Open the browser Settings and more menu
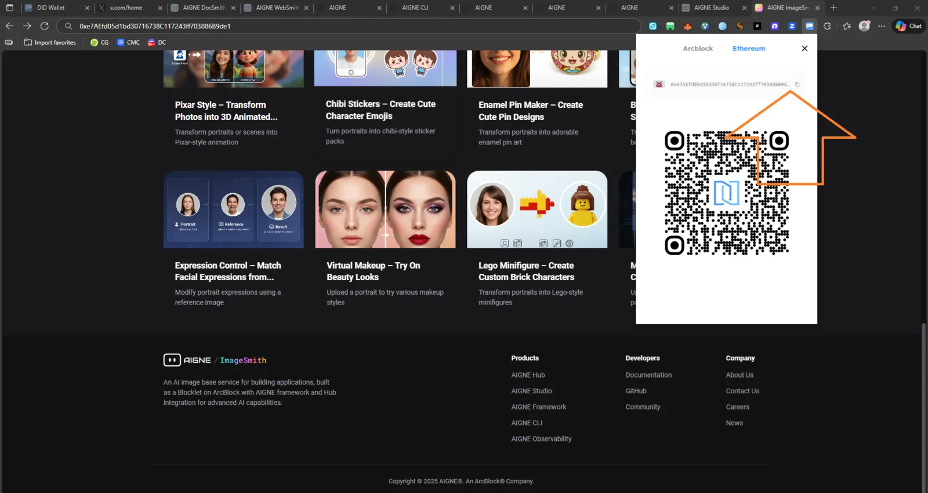 pyautogui.click(x=882, y=26)
